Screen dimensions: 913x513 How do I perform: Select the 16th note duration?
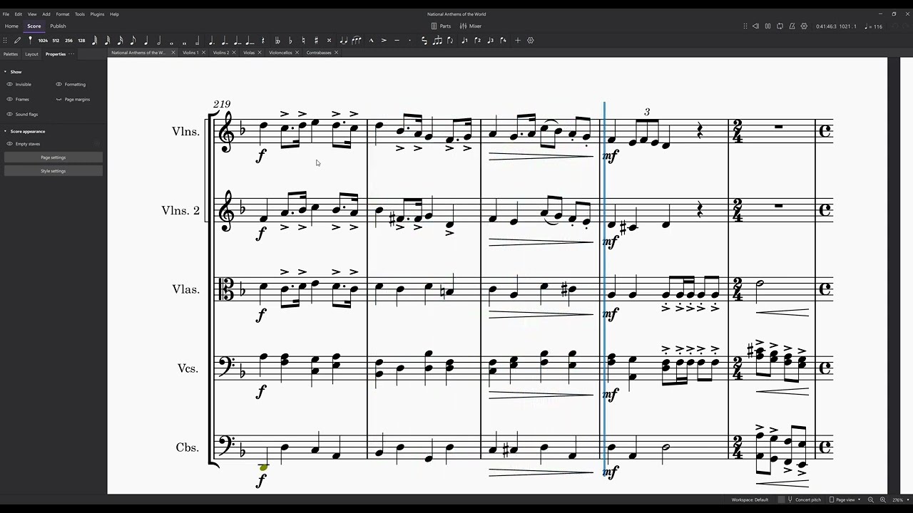120,41
